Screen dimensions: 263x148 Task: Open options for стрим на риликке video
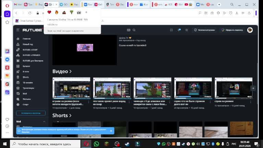pyautogui.click(x=251, y=102)
